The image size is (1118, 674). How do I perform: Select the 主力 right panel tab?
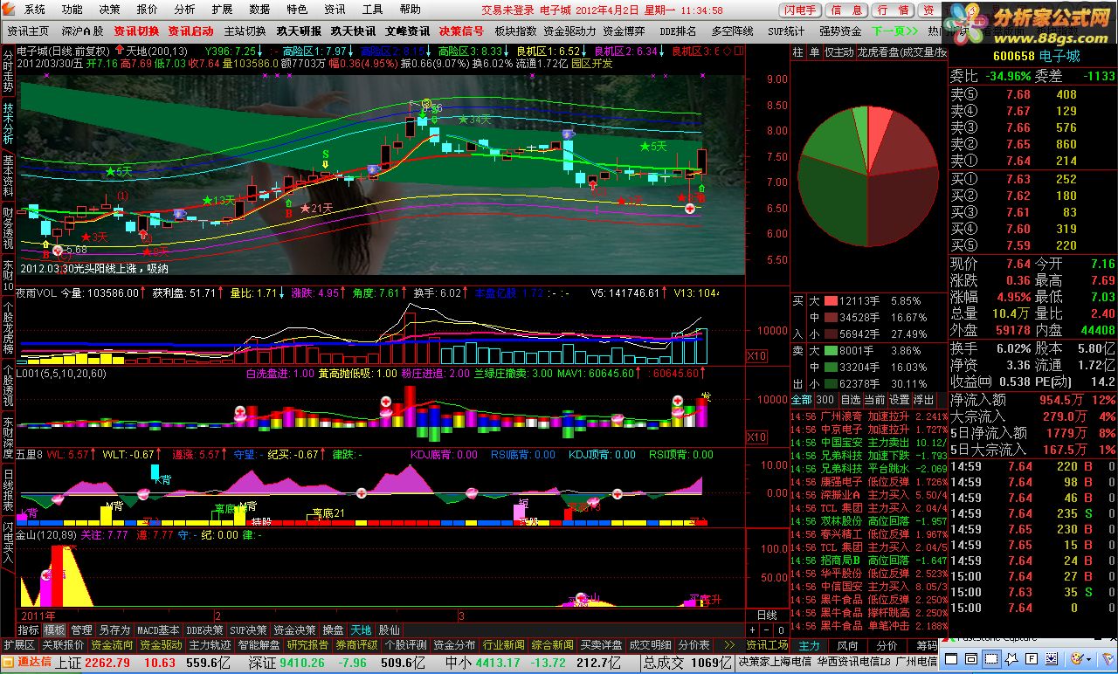coord(810,645)
